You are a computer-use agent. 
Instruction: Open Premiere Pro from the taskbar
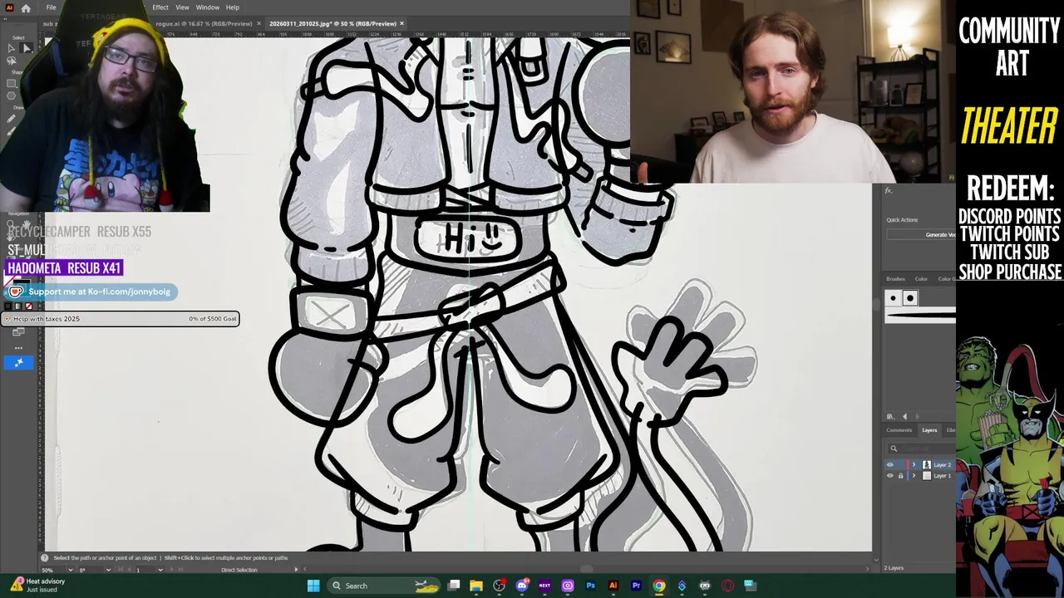636,586
